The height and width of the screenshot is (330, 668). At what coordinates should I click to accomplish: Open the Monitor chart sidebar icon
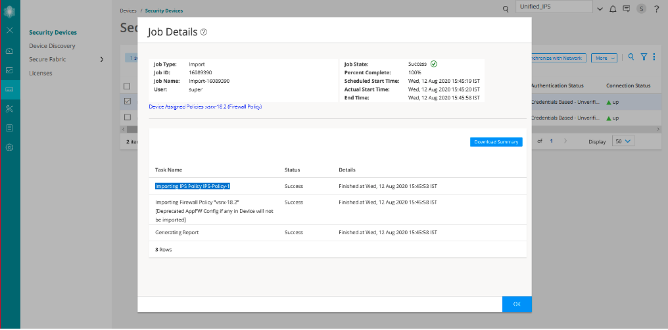10,70
